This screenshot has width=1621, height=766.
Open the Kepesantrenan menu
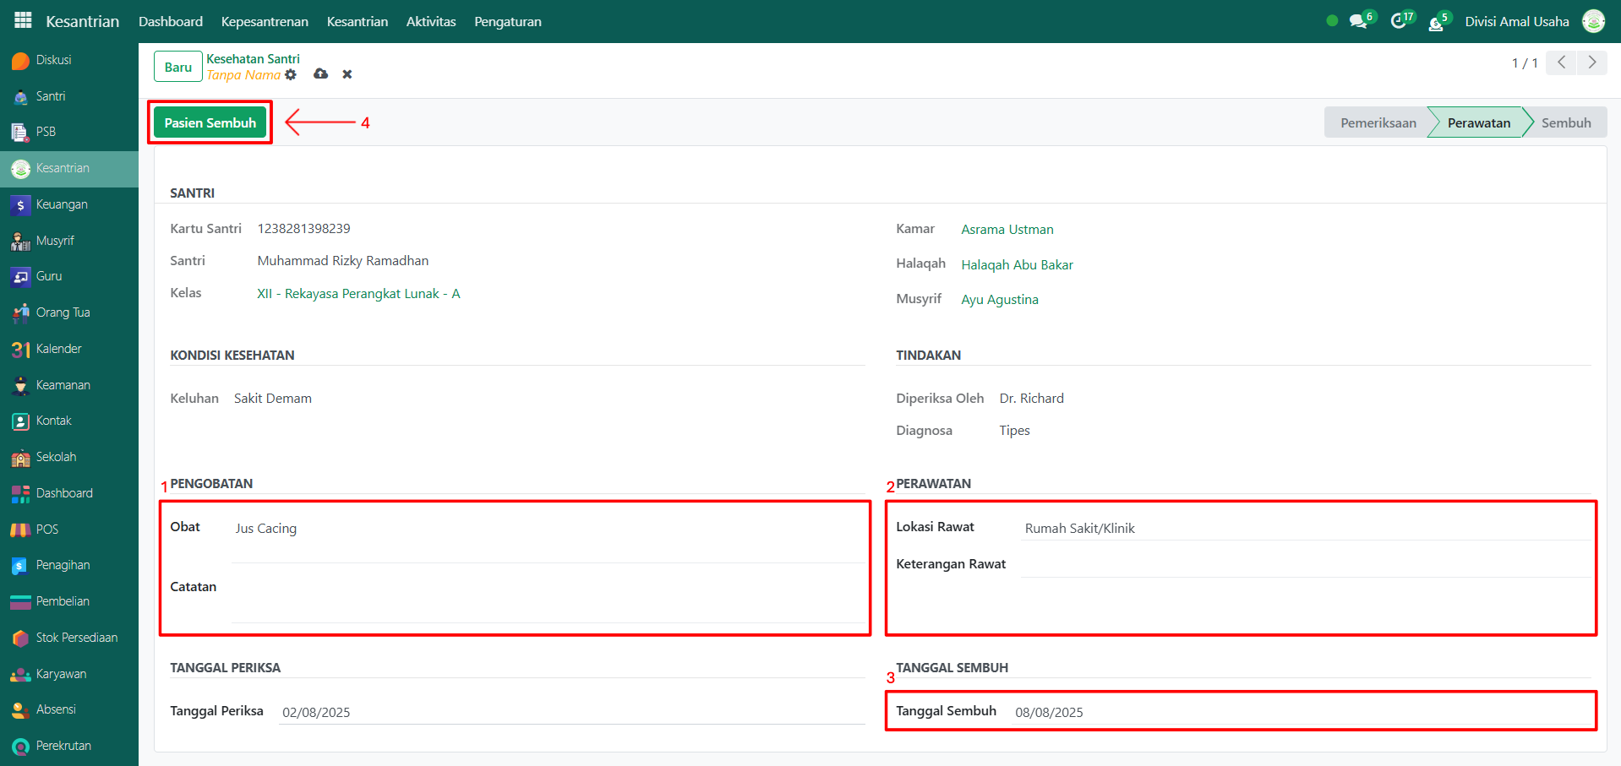click(x=265, y=21)
